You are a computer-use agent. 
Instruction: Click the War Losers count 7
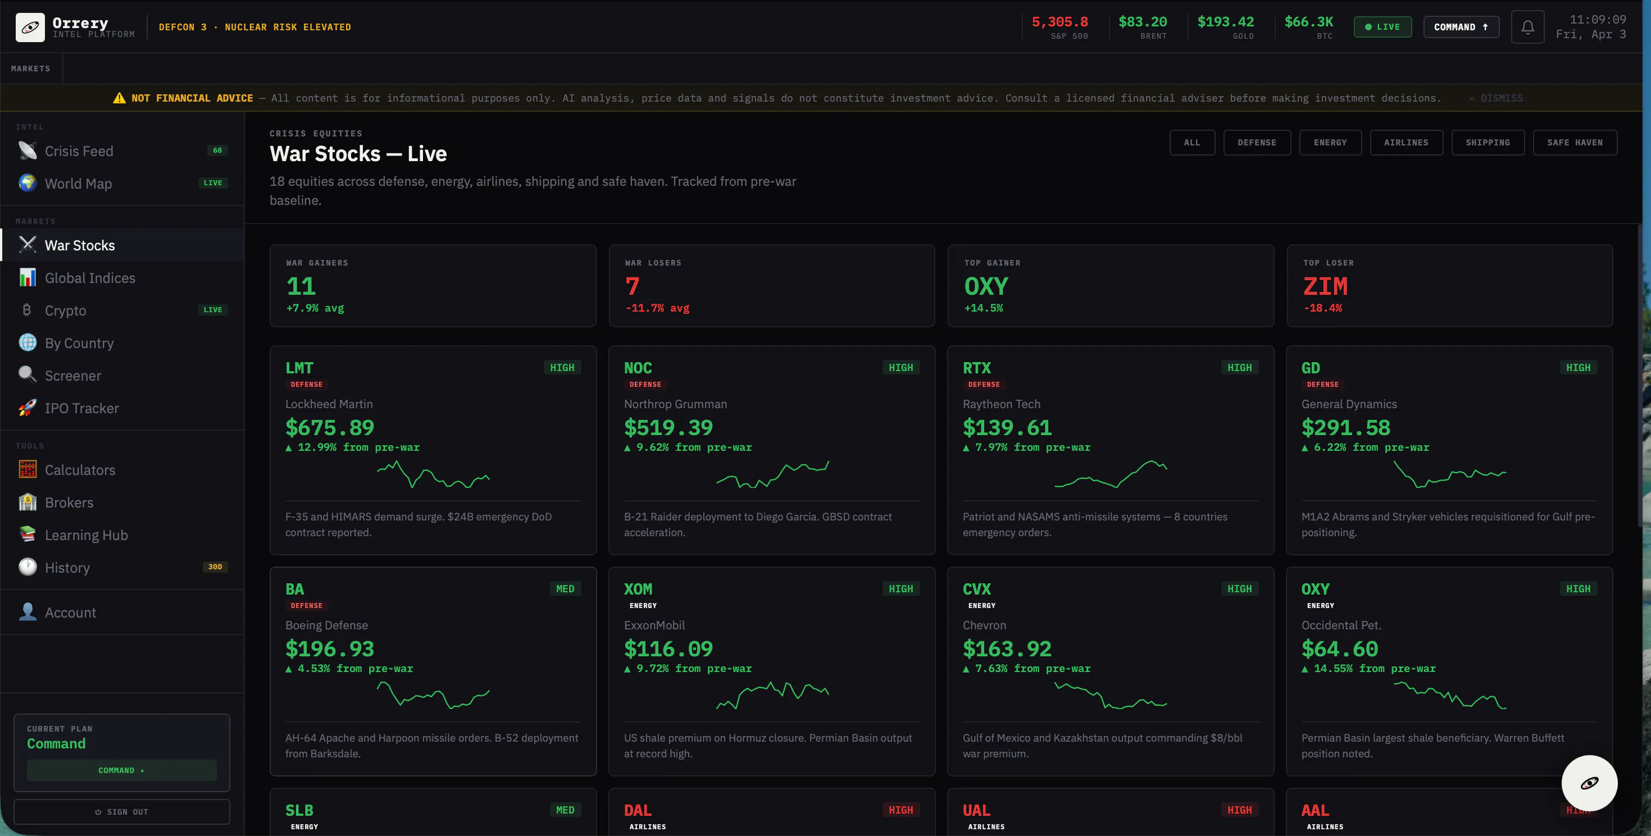[x=632, y=286]
